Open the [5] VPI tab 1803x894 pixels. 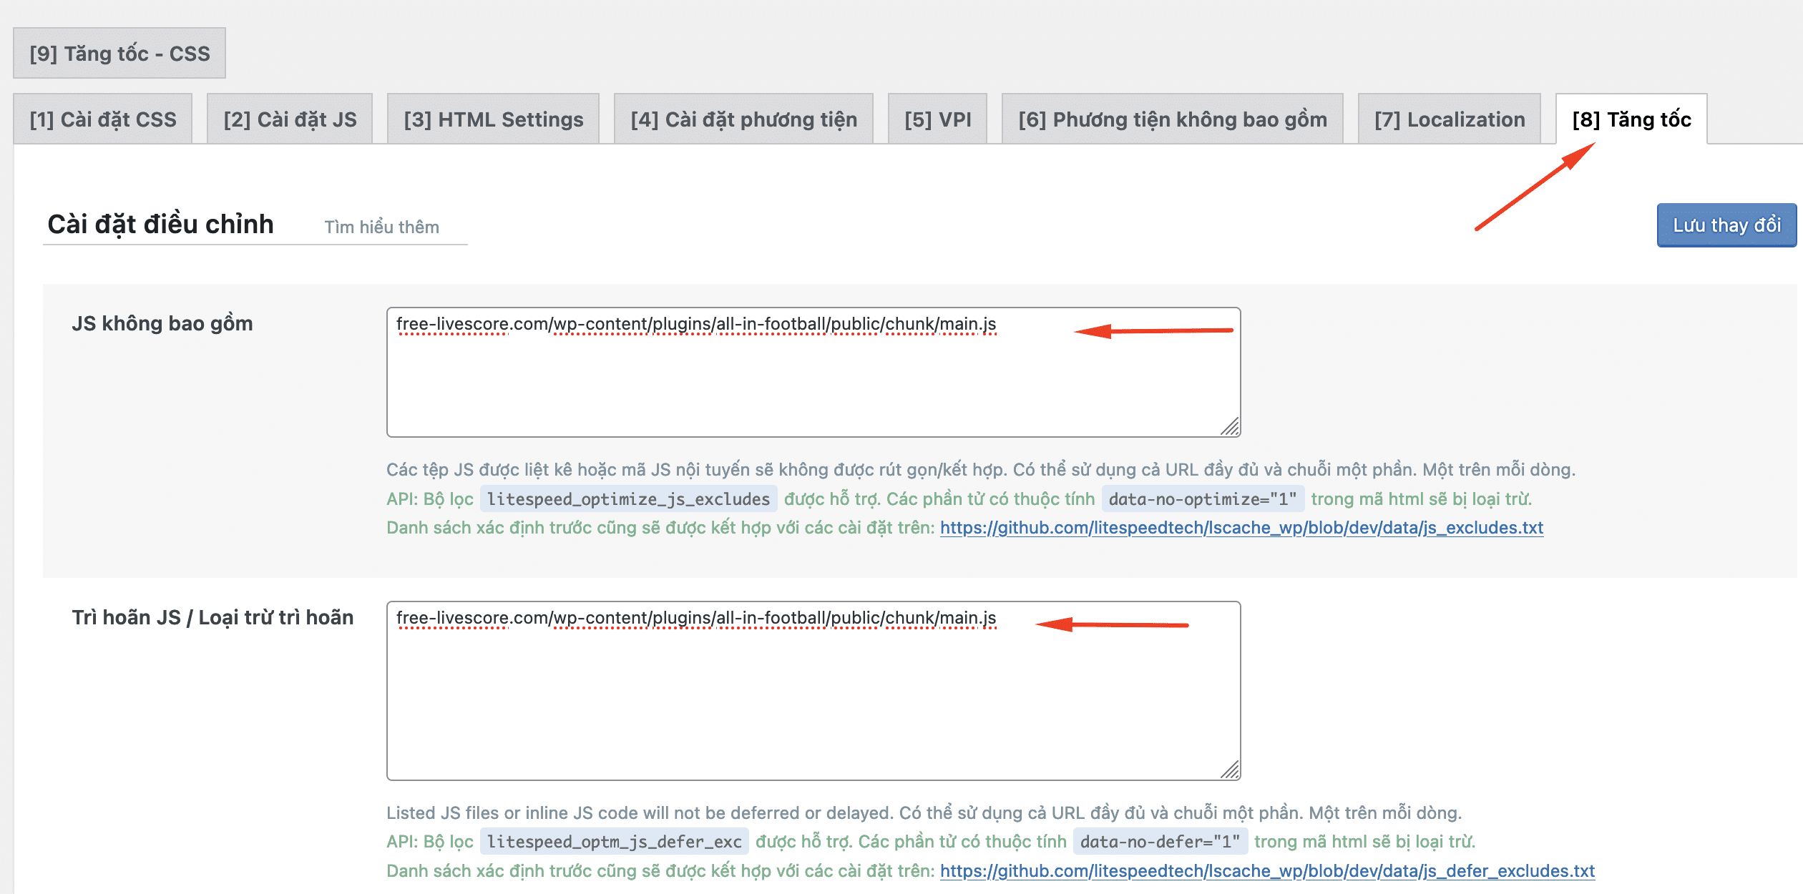coord(937,119)
